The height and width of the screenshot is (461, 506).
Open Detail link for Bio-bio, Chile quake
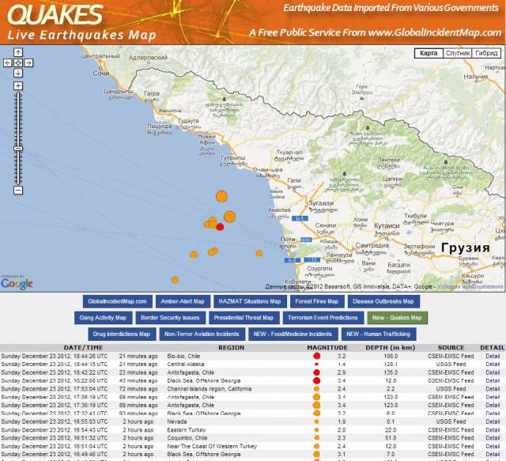click(x=492, y=357)
